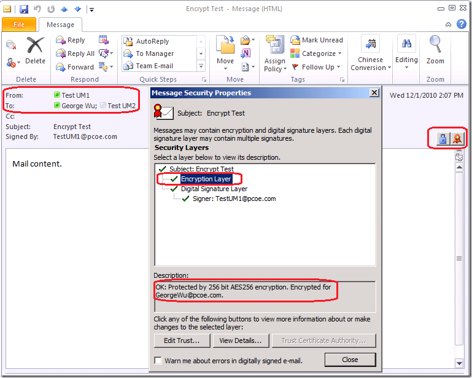Click the Meeting reply icon
The width and height of the screenshot is (472, 378).
[x=104, y=40]
